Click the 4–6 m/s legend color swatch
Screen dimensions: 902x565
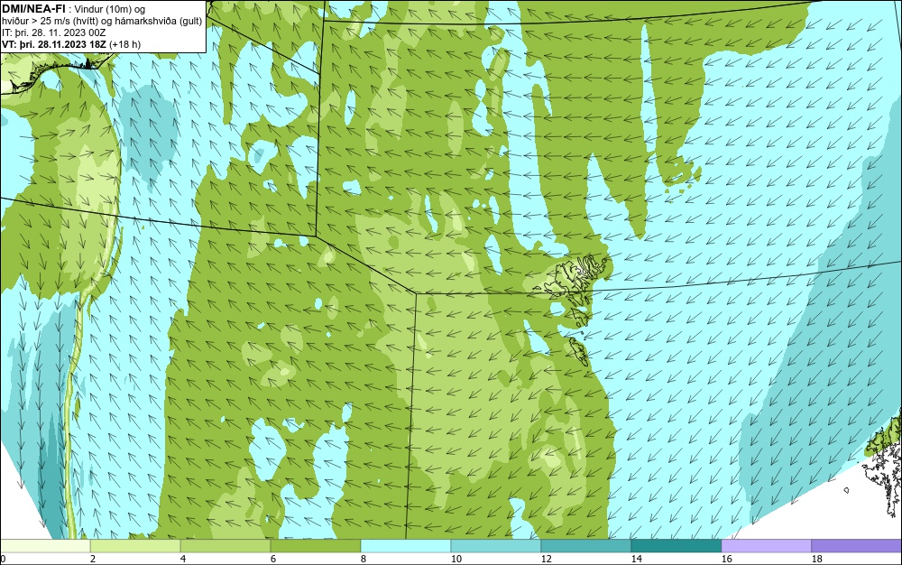click(225, 545)
